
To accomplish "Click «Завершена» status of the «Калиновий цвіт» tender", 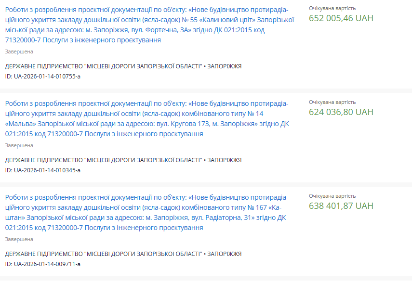I will pyautogui.click(x=19, y=51).
